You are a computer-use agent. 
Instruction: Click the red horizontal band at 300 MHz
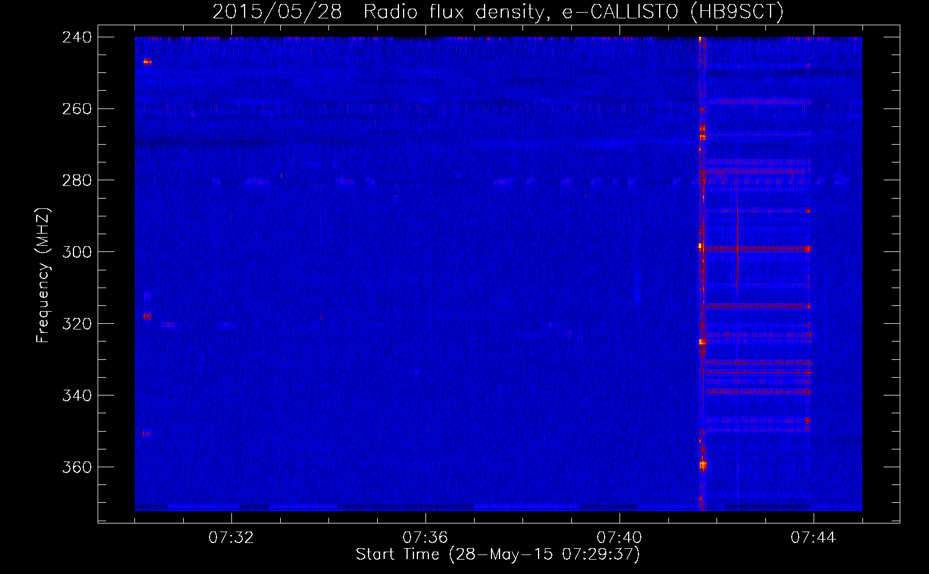coord(758,249)
